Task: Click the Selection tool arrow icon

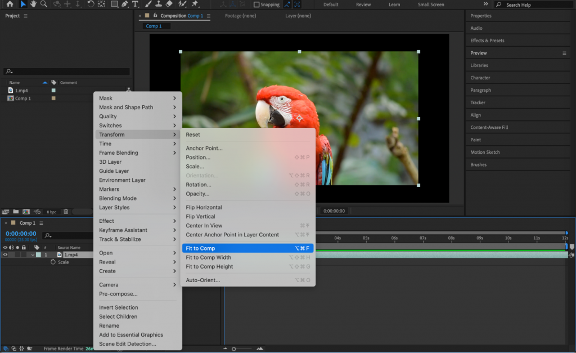Action: click(23, 5)
